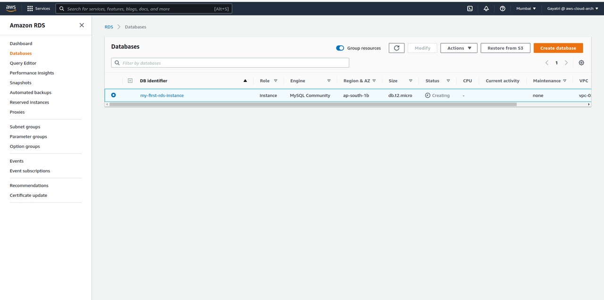Close the Amazon RDS side panel
Screen dimensions: 604x300
pos(82,25)
